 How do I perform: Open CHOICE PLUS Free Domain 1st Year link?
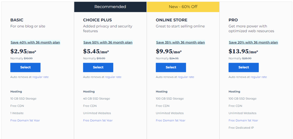tap(98, 120)
